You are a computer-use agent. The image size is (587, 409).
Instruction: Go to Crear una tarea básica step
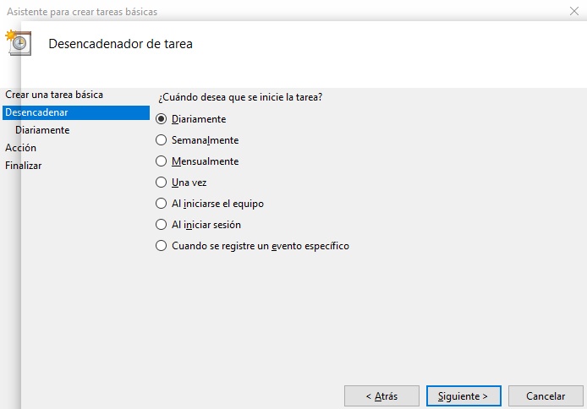(54, 95)
